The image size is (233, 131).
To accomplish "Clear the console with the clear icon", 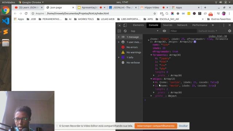I will click(x=125, y=31).
